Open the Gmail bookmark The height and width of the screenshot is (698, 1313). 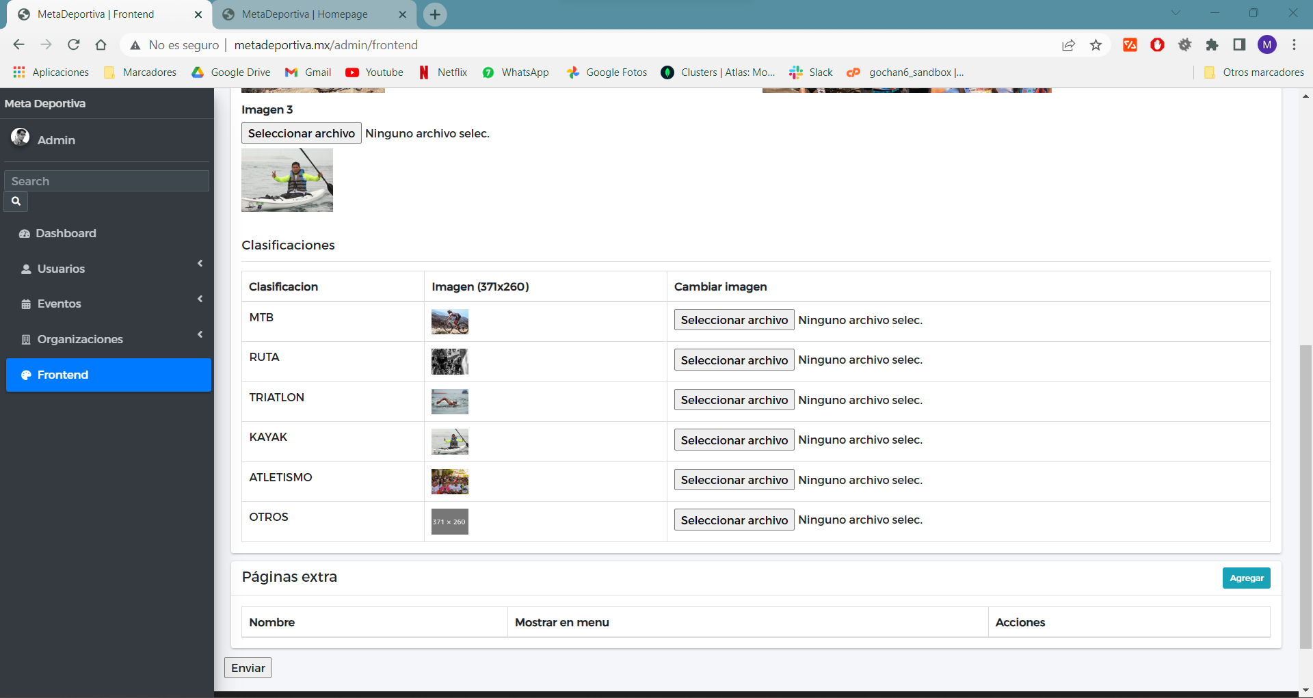click(x=308, y=72)
